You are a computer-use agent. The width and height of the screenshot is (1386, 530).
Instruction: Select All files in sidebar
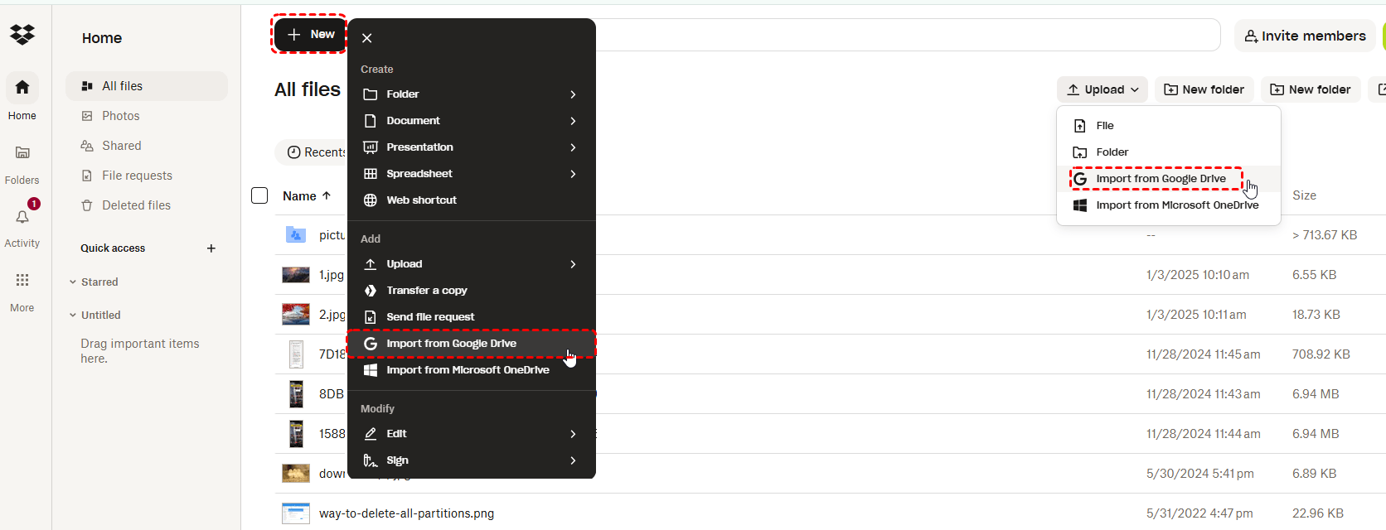coord(147,86)
